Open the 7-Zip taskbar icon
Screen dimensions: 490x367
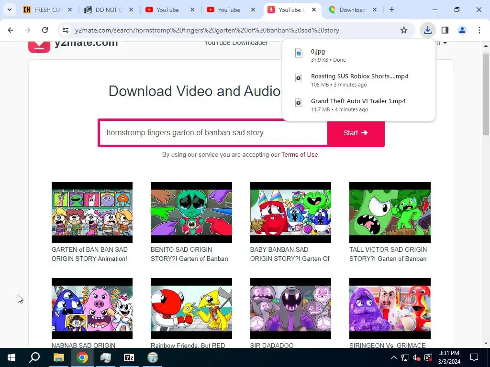pyautogui.click(x=129, y=357)
